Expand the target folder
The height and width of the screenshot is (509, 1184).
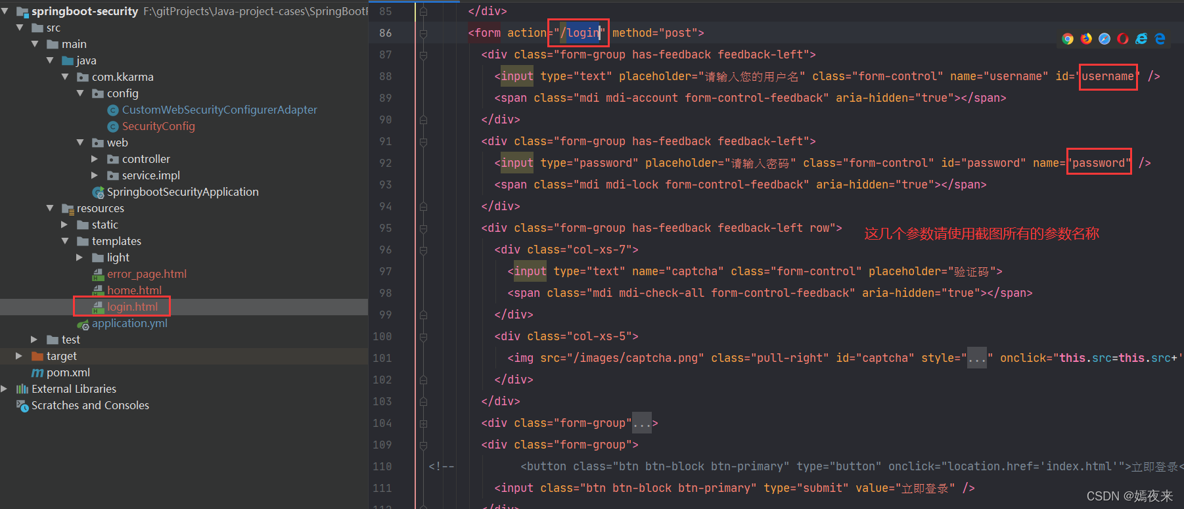tap(19, 356)
